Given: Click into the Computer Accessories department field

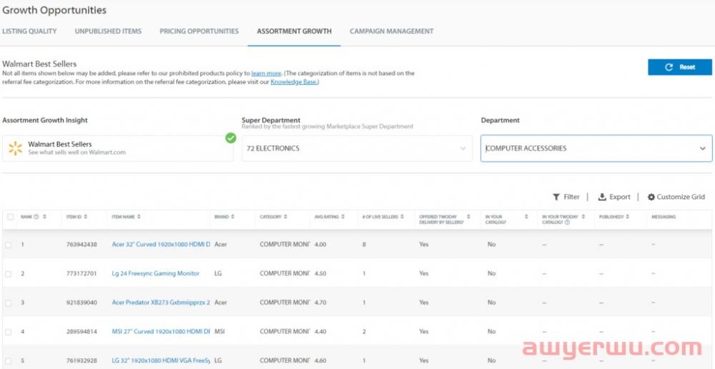Looking at the screenshot, I should point(596,148).
